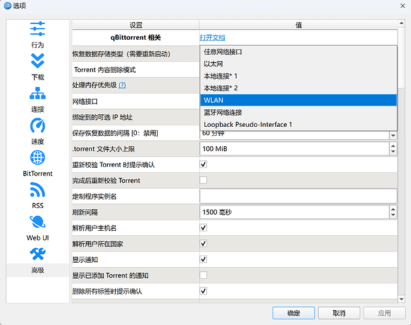The height and width of the screenshot is (325, 411).
Task: Toggle 解析用户主机名 checkbox
Action: [203, 227]
